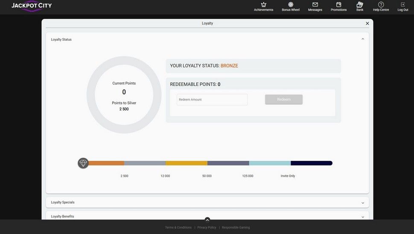Click the Log Out icon
The width and height of the screenshot is (414, 234).
(x=403, y=5)
